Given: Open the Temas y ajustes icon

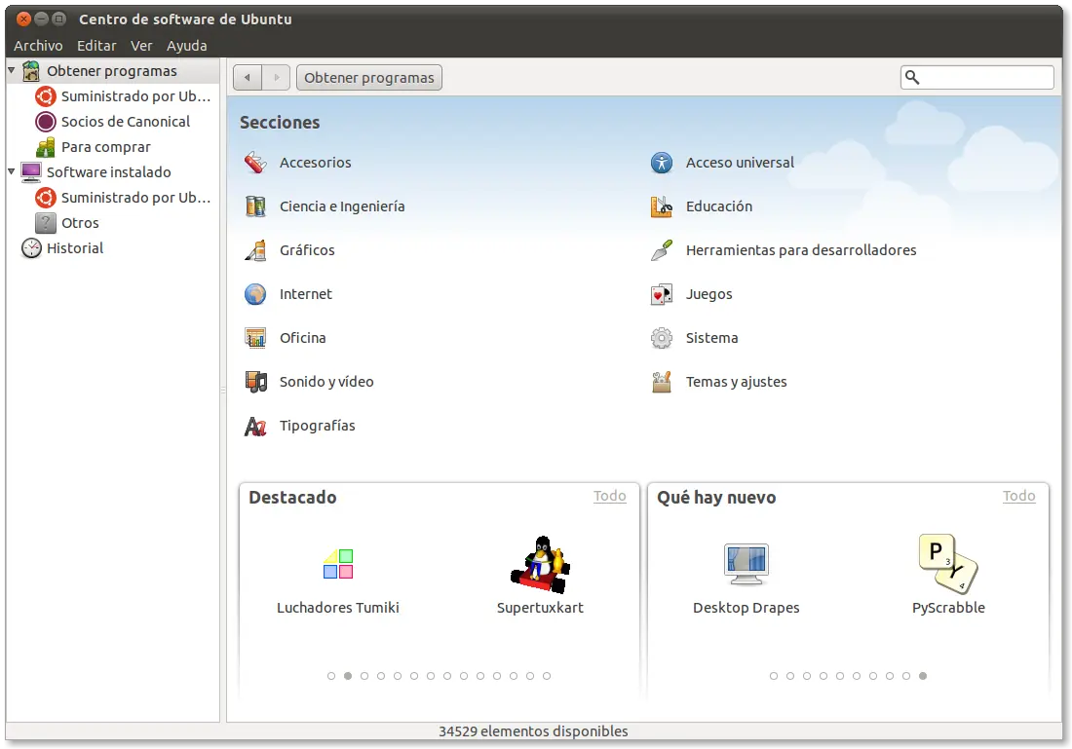Looking at the screenshot, I should (661, 382).
